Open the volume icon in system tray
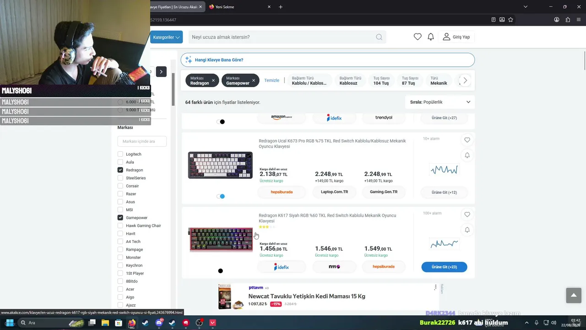This screenshot has height=330, width=586. point(553,323)
